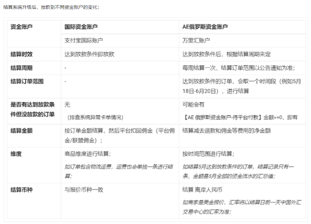The image size is (311, 224).
Task: Click the 达到放款条件即放款 text
Action: tap(89, 54)
